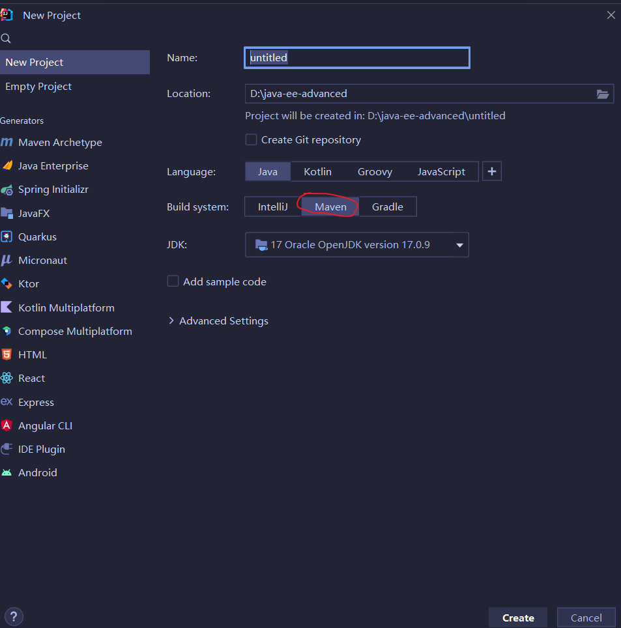
Task: Click the Angular CLI label
Action: tap(45, 426)
